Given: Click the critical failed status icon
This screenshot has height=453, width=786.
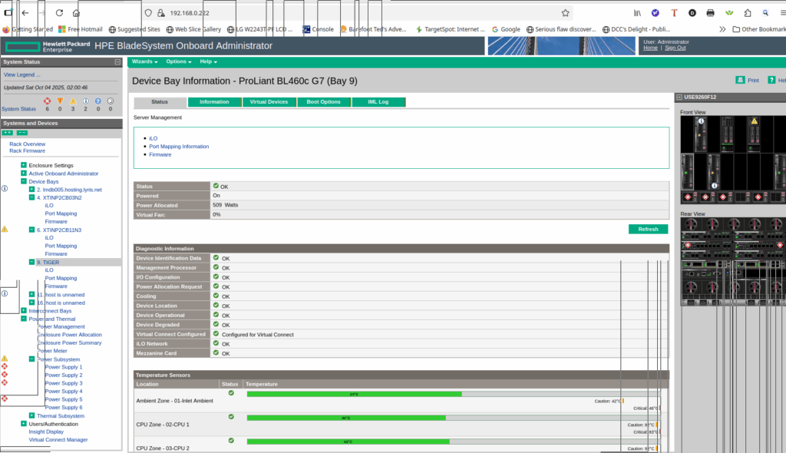Looking at the screenshot, I should [47, 101].
